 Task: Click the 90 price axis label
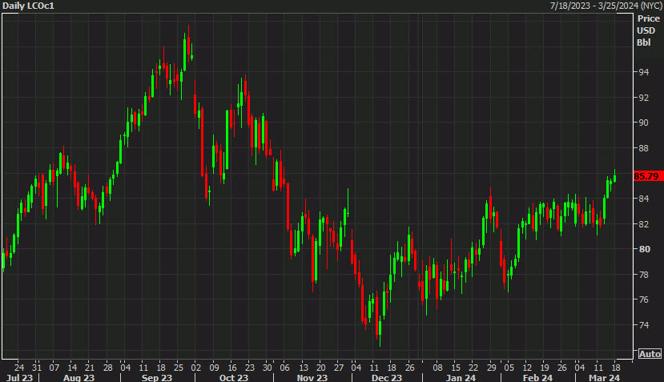644,123
